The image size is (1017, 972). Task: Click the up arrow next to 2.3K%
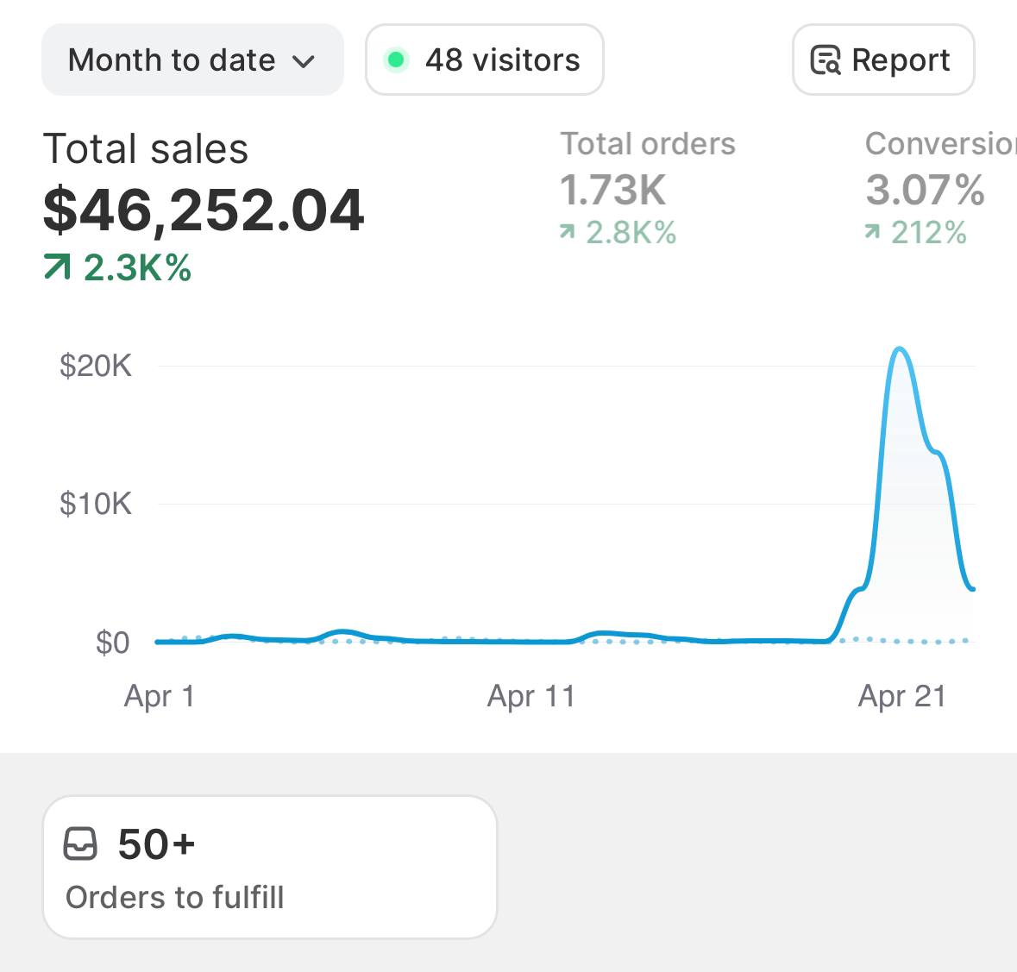[x=57, y=268]
